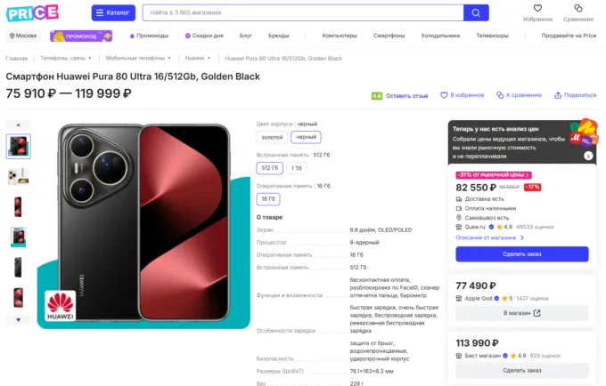Screen dimensions: 606x386
Task: Select 512 Гб storage option
Action: [269, 167]
